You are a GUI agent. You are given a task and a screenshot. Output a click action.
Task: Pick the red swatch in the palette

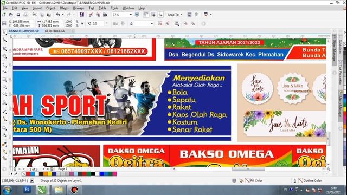[29, 174]
